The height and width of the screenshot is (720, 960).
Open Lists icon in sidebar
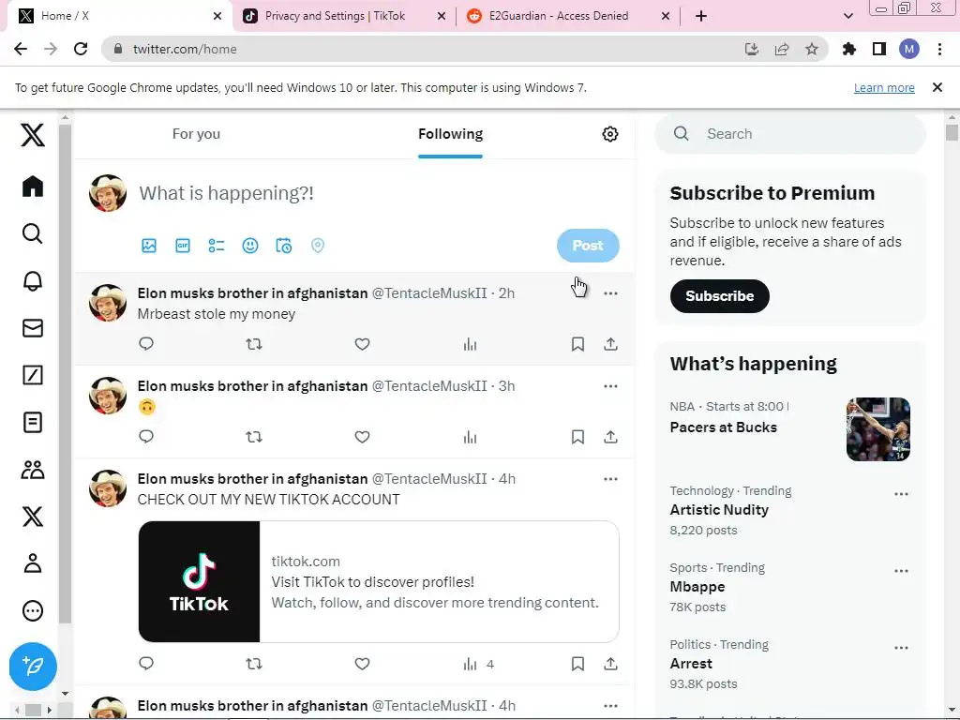click(x=33, y=423)
